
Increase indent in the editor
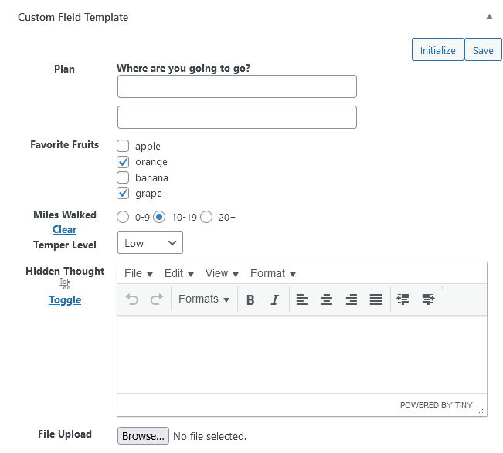tap(428, 299)
